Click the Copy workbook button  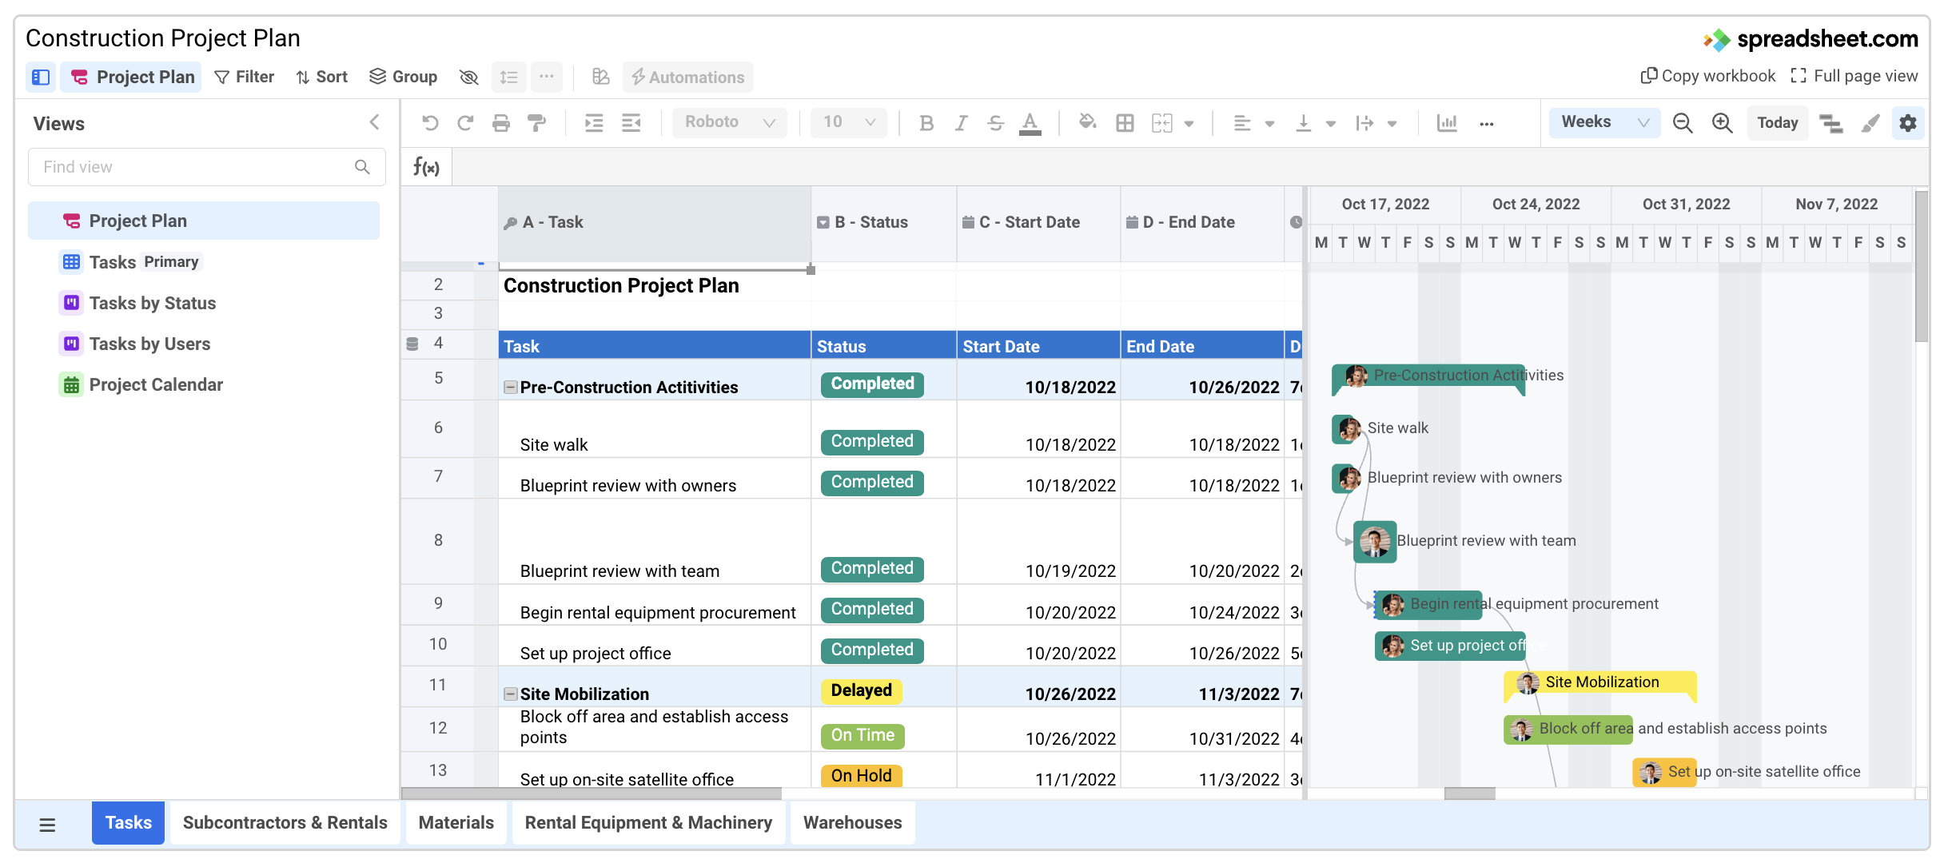click(1707, 75)
